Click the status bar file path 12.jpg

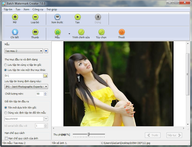click(x=125, y=143)
